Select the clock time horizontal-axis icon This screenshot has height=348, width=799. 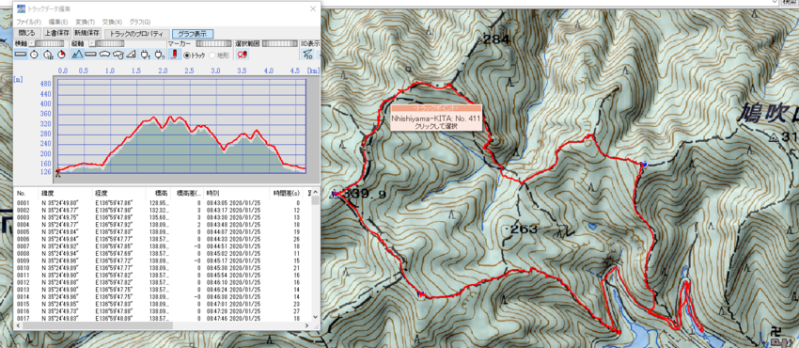pyautogui.click(x=34, y=54)
